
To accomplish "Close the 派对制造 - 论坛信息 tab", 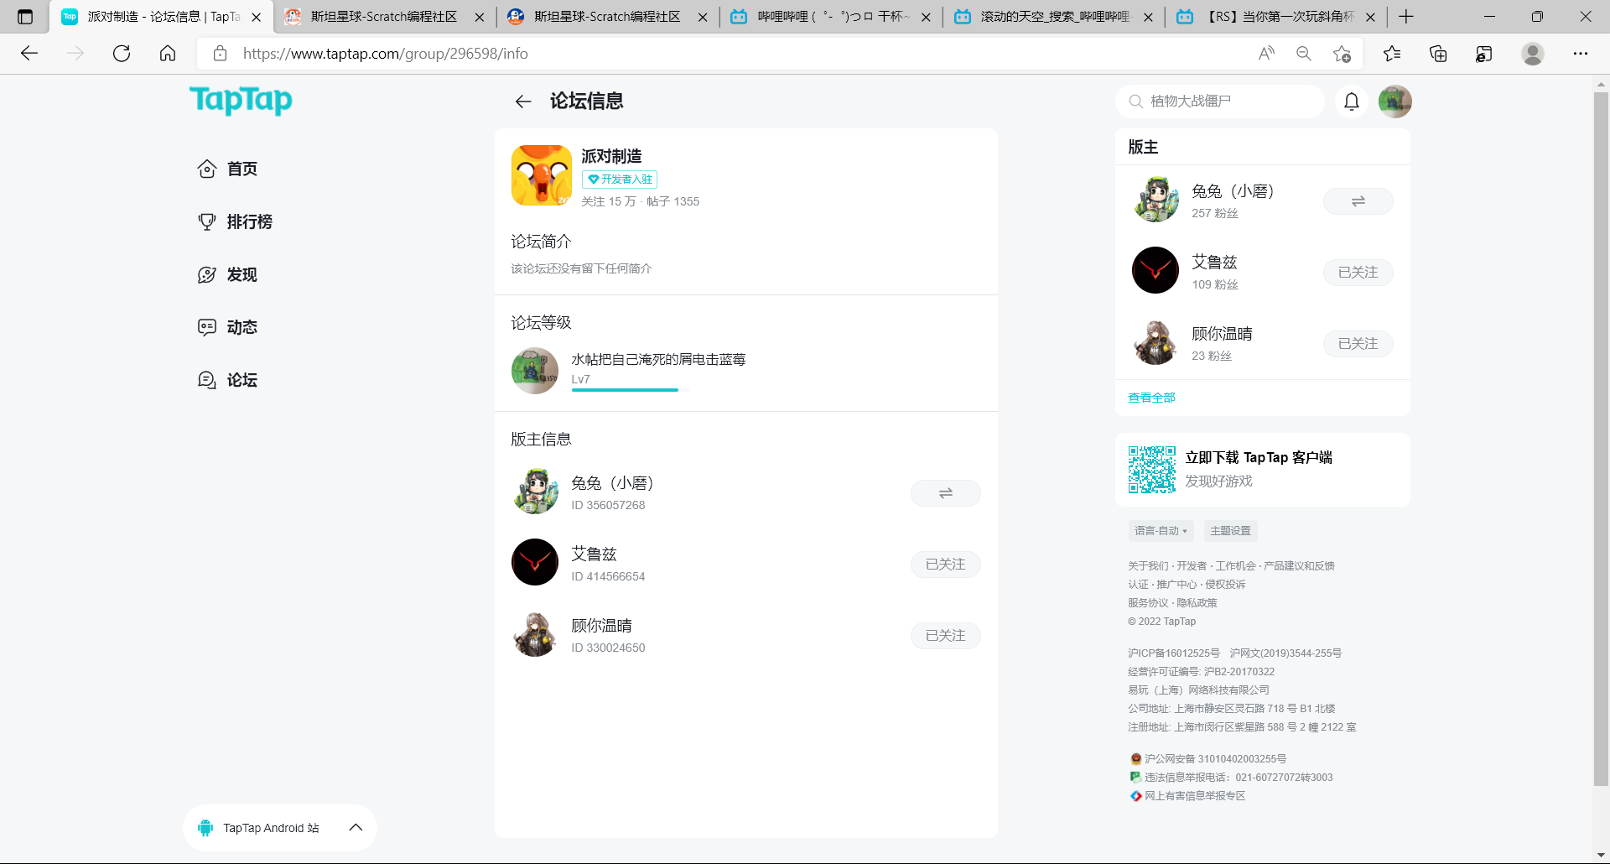I will 257,17.
